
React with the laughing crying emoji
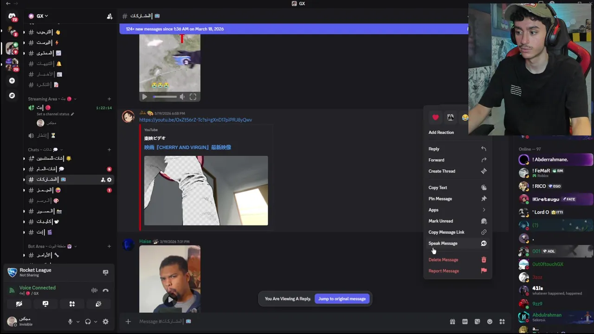(x=465, y=118)
